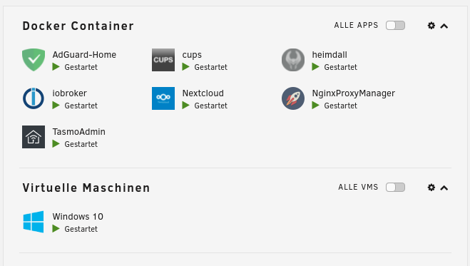Click the Nextcloud Gestartet status
Viewport: 470px width, 266px height.
(x=210, y=106)
